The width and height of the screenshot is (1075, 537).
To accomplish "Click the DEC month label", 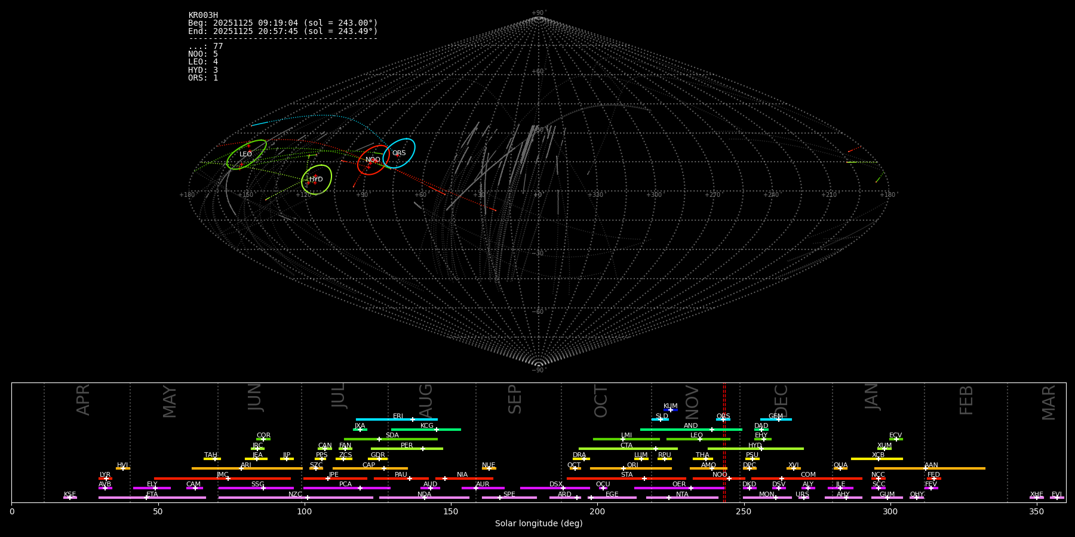I will click(781, 401).
